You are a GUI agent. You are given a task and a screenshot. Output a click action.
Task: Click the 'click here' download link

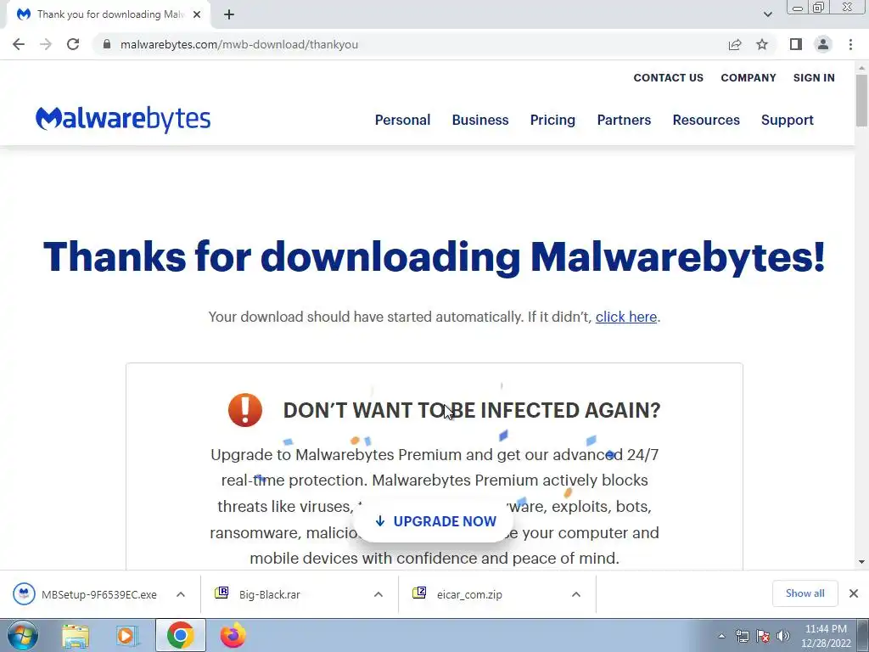[x=626, y=317]
